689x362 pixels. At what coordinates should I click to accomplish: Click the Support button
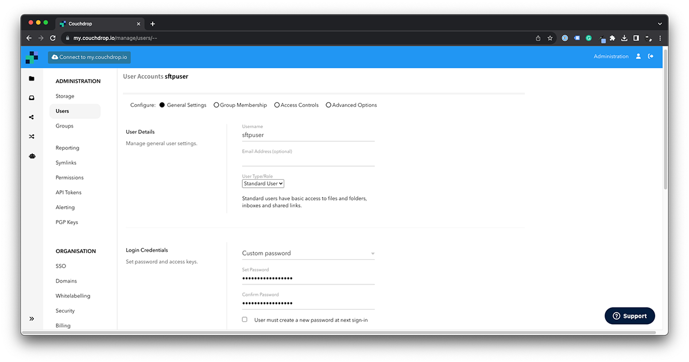click(x=629, y=315)
